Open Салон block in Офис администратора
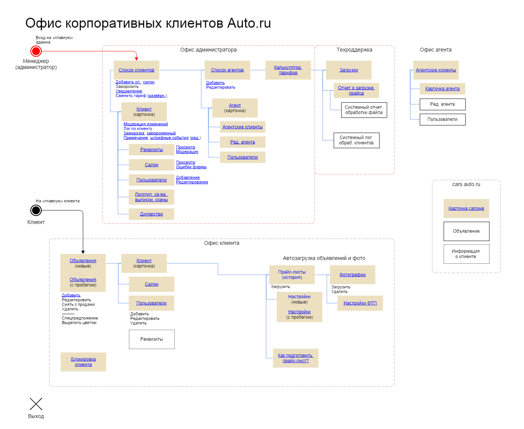This screenshot has width=524, height=429. click(x=152, y=165)
